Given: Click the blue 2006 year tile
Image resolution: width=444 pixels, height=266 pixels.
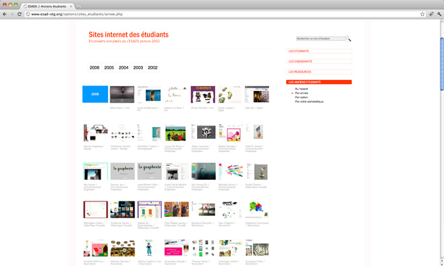Looking at the screenshot, I should [95, 94].
